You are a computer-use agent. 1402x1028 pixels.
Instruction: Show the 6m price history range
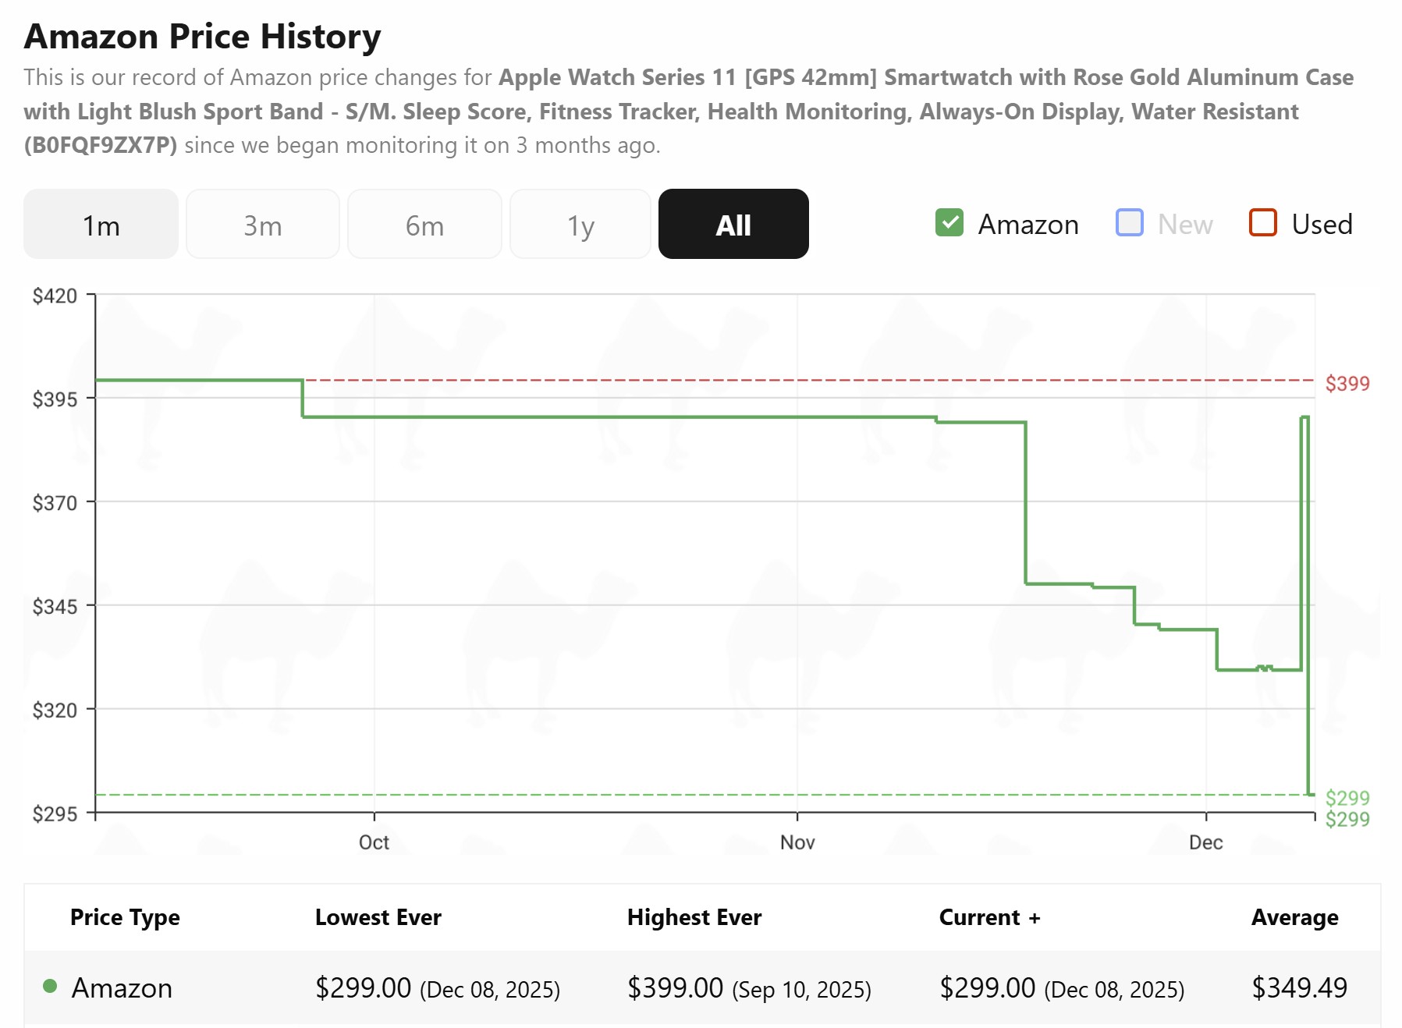424,225
